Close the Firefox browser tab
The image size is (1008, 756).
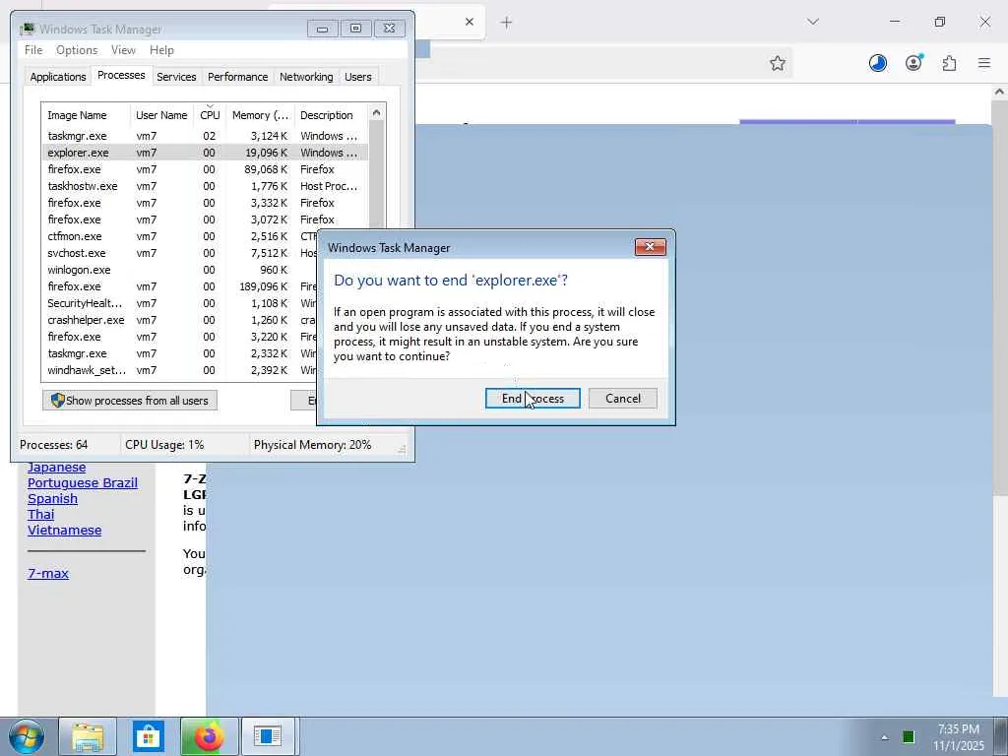(x=470, y=22)
